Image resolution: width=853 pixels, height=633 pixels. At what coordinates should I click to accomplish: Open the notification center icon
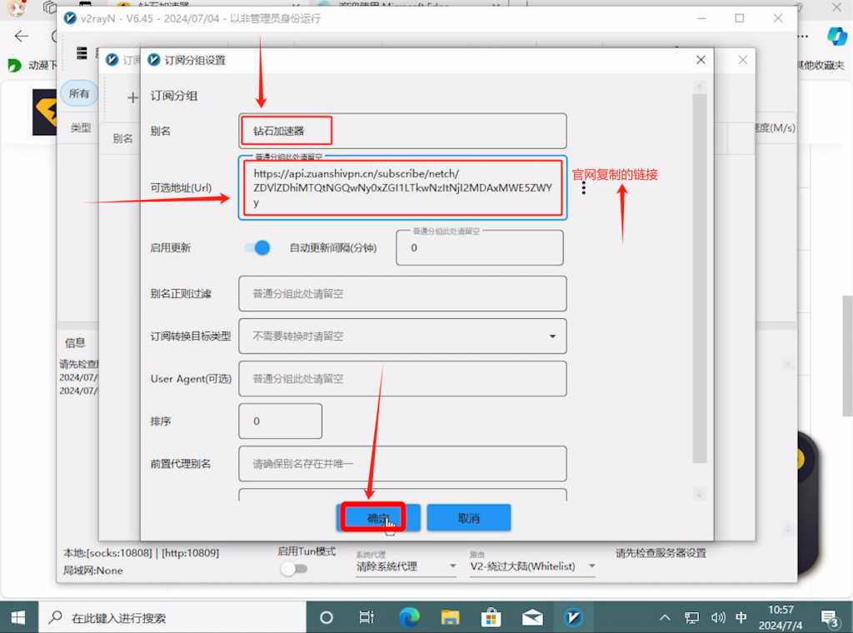click(x=831, y=618)
